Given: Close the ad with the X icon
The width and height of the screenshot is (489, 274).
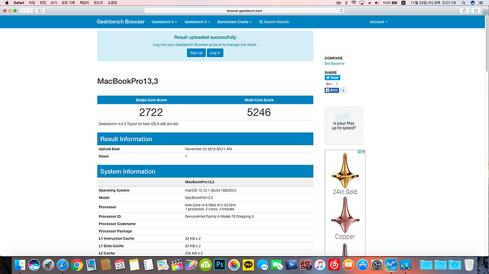Looking at the screenshot, I should [x=363, y=152].
